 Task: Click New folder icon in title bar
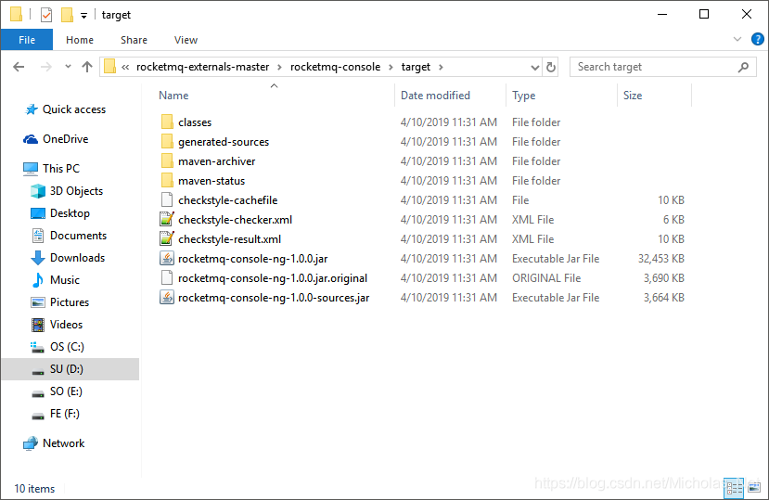[x=67, y=15]
